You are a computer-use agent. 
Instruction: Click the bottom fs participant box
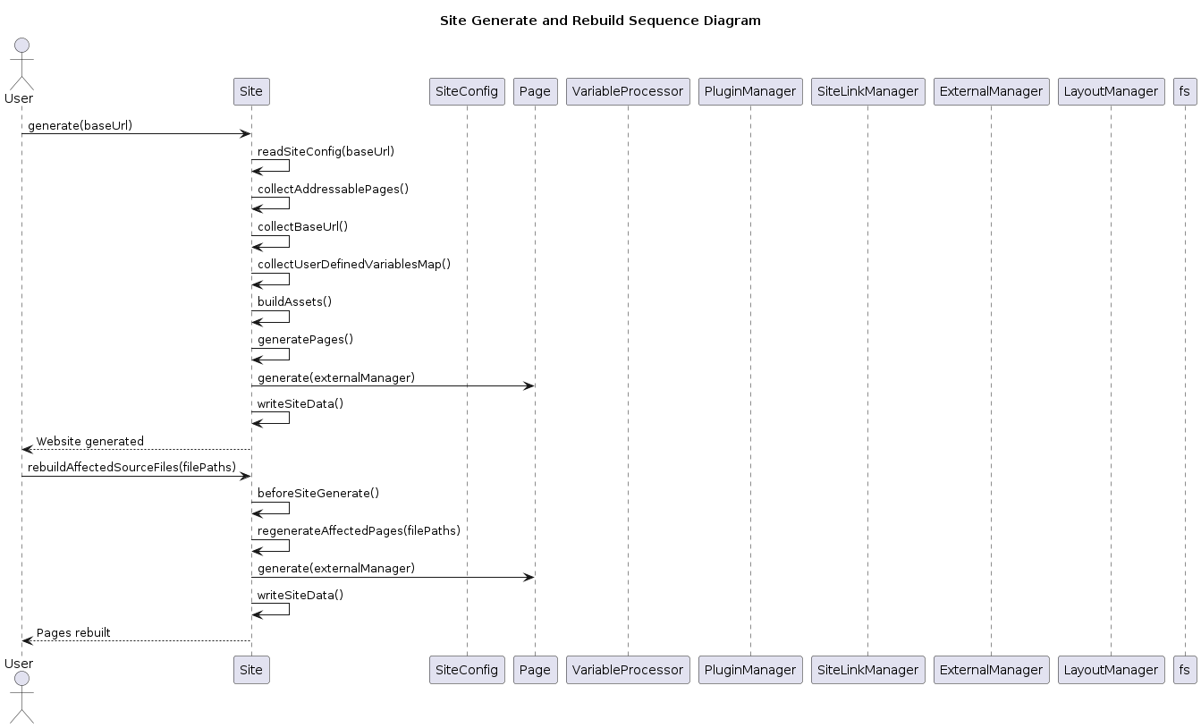tap(1185, 670)
